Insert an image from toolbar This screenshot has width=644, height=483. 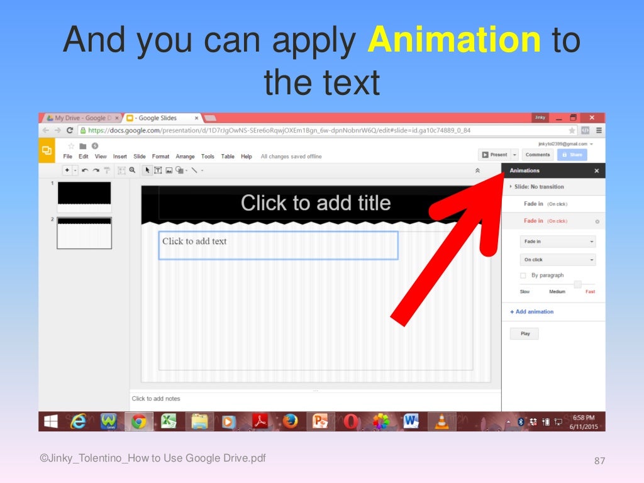pos(169,170)
